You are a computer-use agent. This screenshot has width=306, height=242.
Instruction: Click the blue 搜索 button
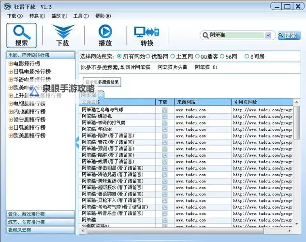(289, 35)
